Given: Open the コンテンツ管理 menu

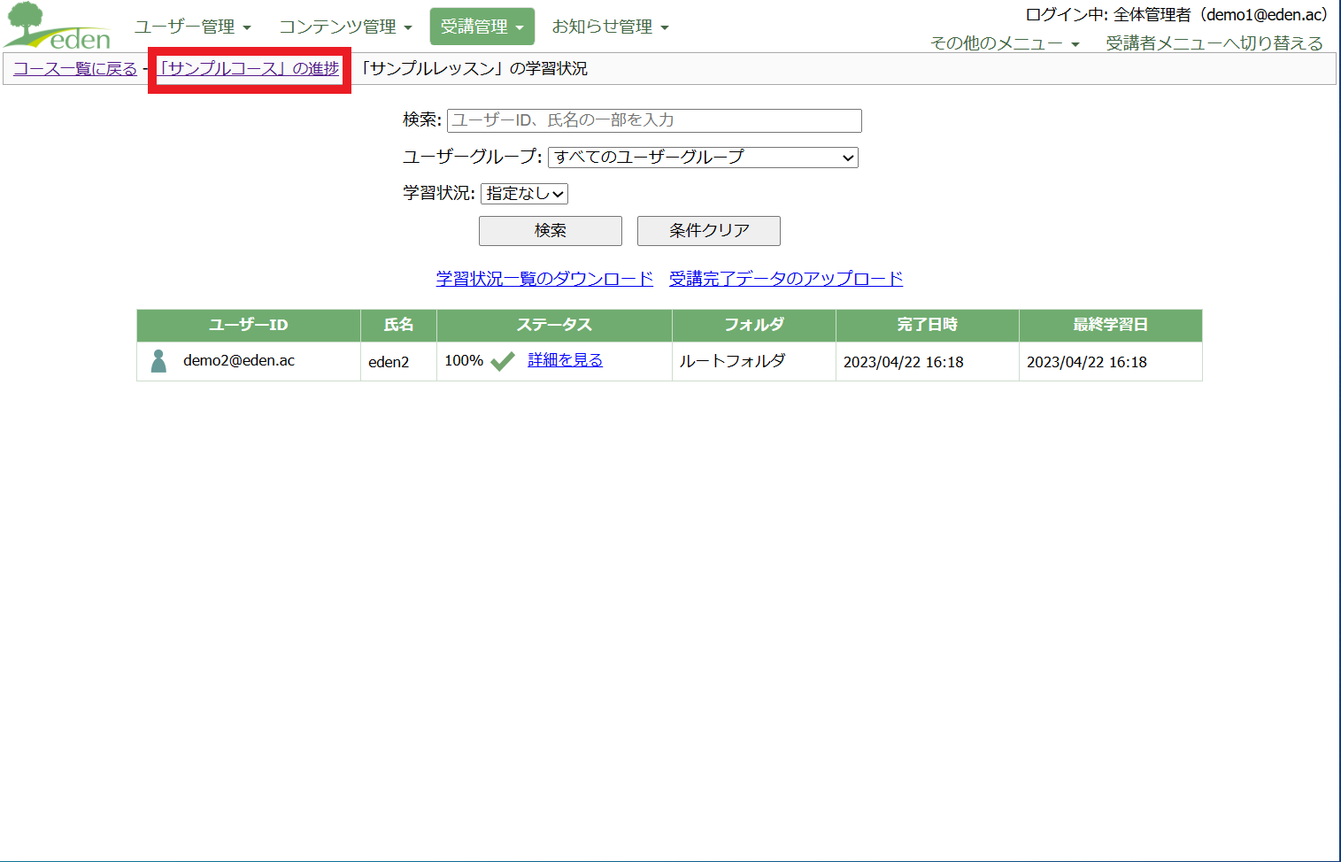Looking at the screenshot, I should (345, 27).
